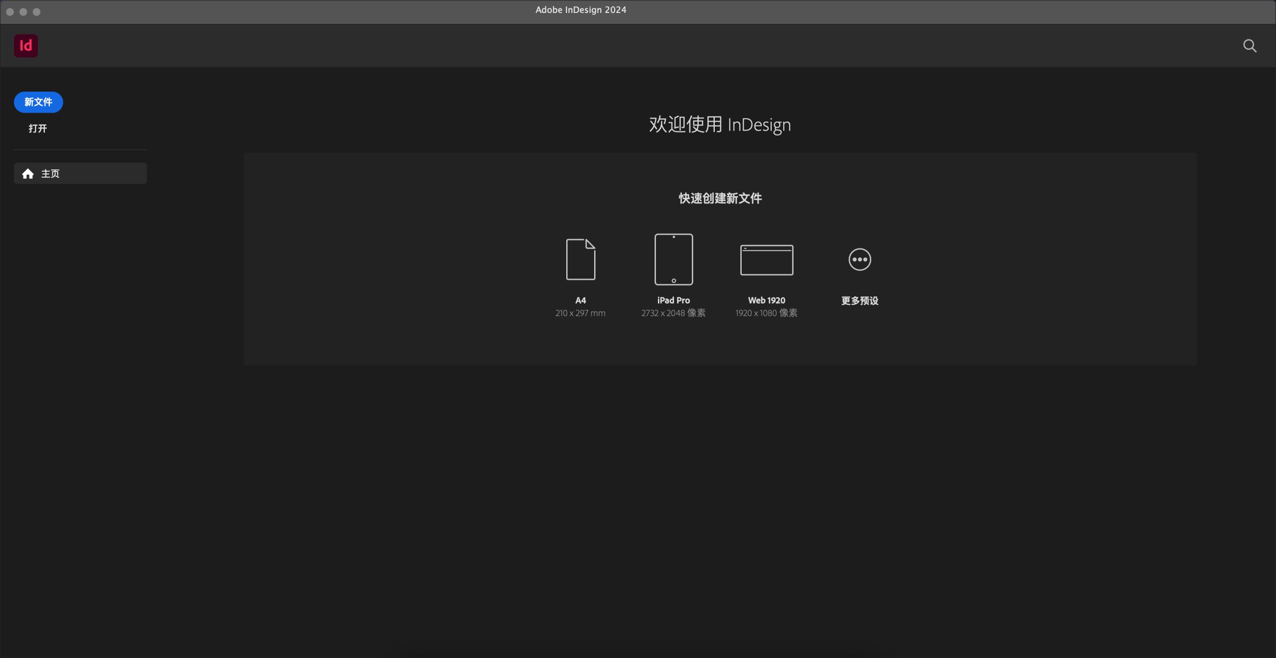Click the iPad Pro preset name label
Image resolution: width=1276 pixels, height=658 pixels.
(673, 300)
